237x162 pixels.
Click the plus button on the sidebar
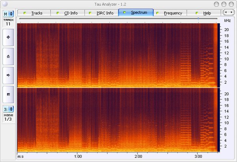(x=8, y=37)
